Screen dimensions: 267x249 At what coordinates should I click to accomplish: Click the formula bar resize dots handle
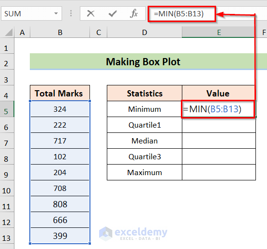coord(71,13)
